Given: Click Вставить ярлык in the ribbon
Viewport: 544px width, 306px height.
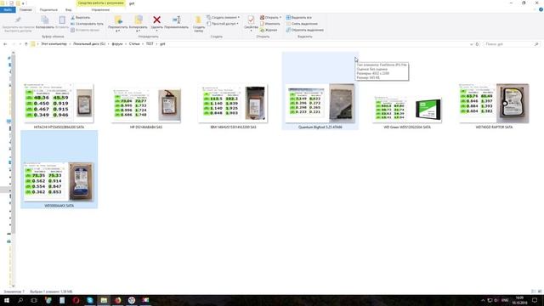Looking at the screenshot, I should click(85, 30).
